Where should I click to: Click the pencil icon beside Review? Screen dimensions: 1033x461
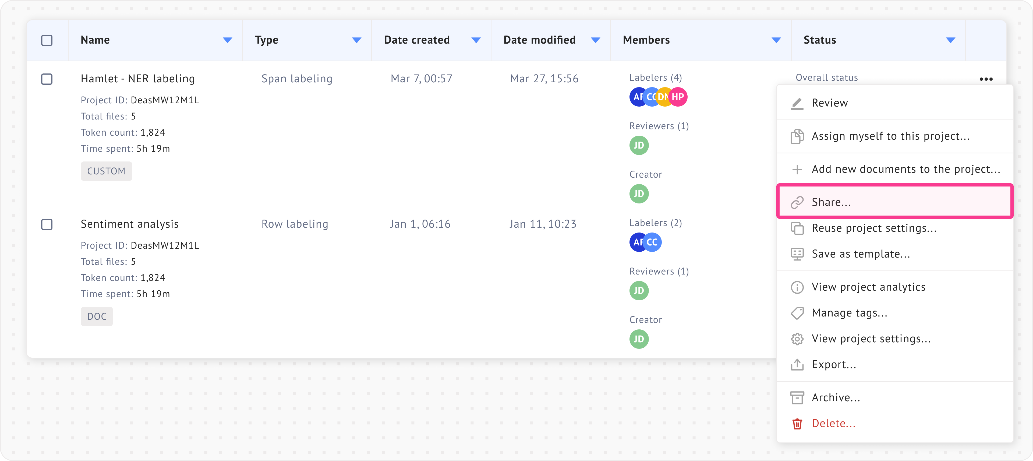[x=797, y=103]
